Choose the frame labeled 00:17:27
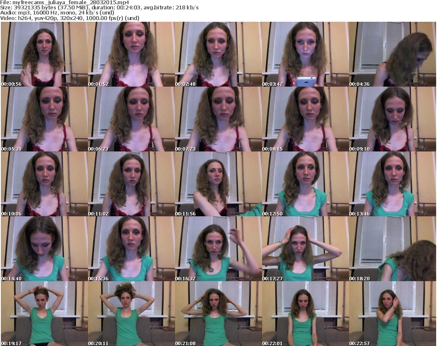The height and width of the screenshot is (346, 437). click(x=305, y=249)
